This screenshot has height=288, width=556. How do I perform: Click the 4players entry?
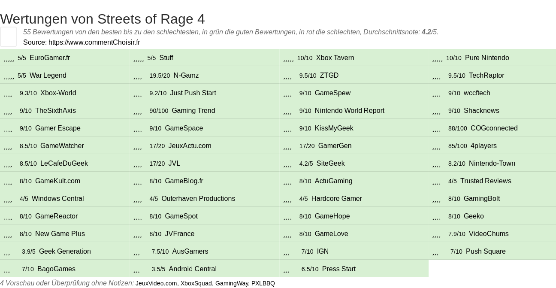tap(483, 146)
